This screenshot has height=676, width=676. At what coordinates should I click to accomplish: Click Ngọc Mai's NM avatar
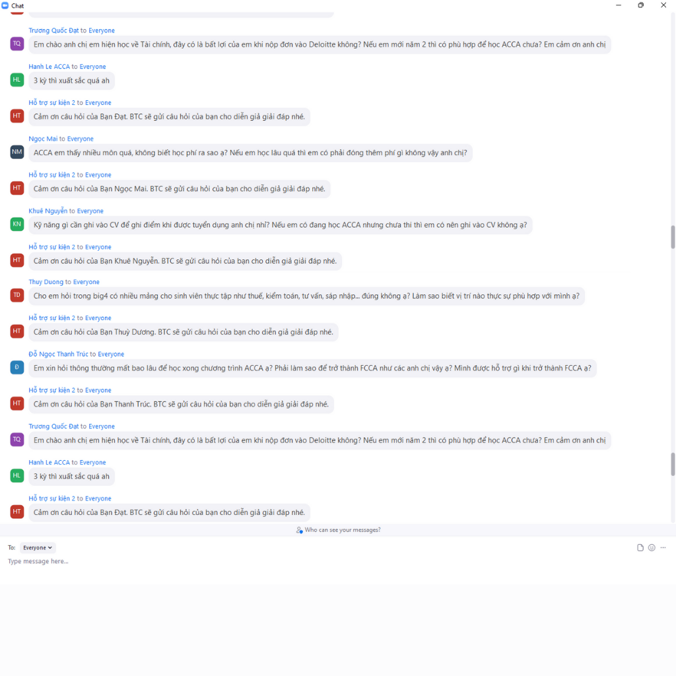[x=17, y=152]
